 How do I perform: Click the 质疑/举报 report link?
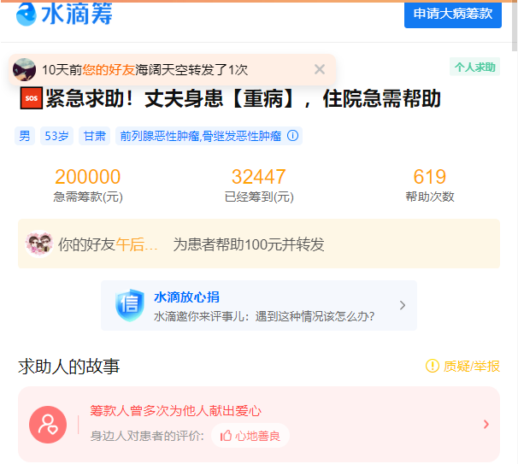pos(462,366)
